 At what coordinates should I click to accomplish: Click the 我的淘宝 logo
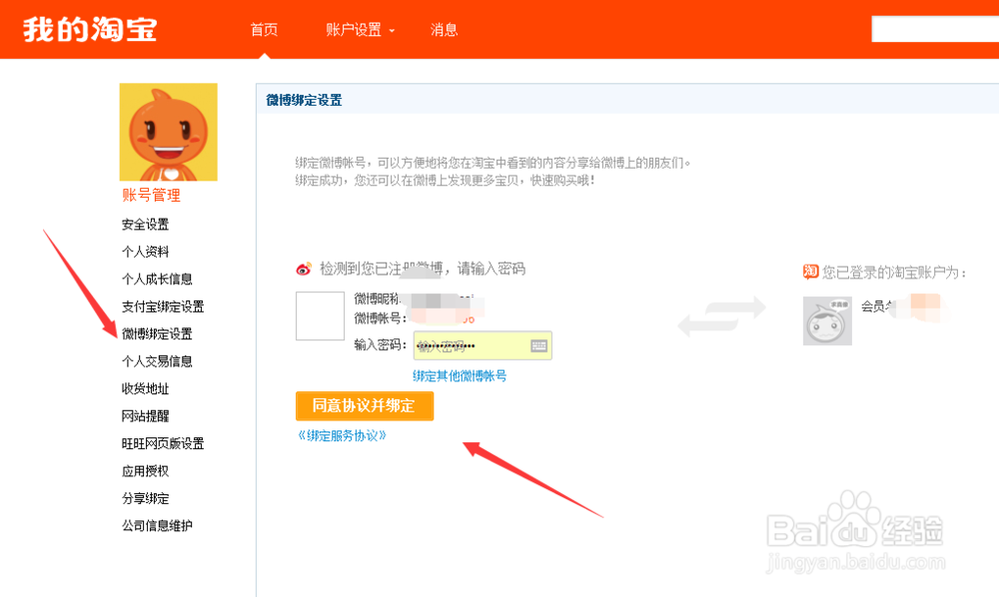90,29
